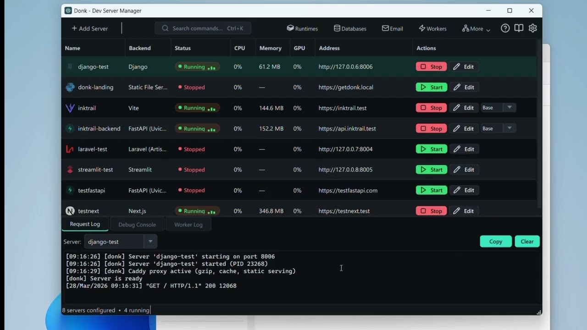This screenshot has height=330, width=587.
Task: Open Runtimes from the toolbar
Action: [x=302, y=28]
